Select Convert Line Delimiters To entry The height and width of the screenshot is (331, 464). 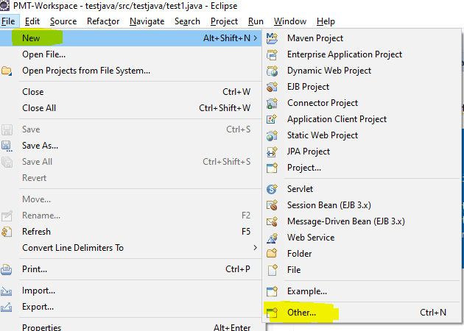(131, 248)
